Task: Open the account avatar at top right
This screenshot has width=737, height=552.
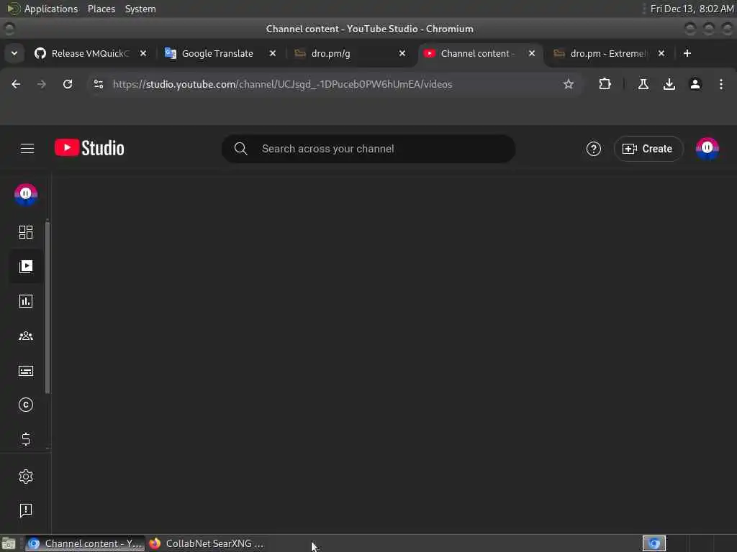Action: [x=707, y=149]
